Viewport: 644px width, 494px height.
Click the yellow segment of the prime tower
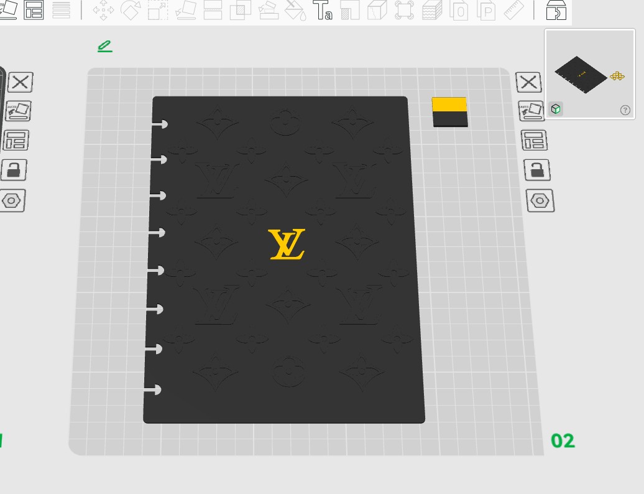[x=449, y=105]
